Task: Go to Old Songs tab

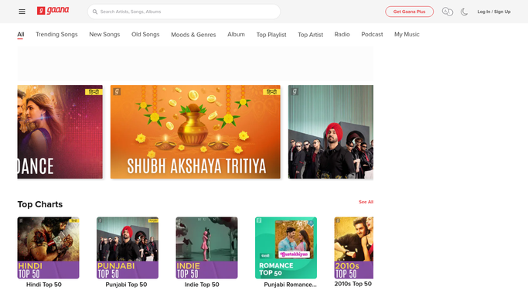Action: click(145, 34)
